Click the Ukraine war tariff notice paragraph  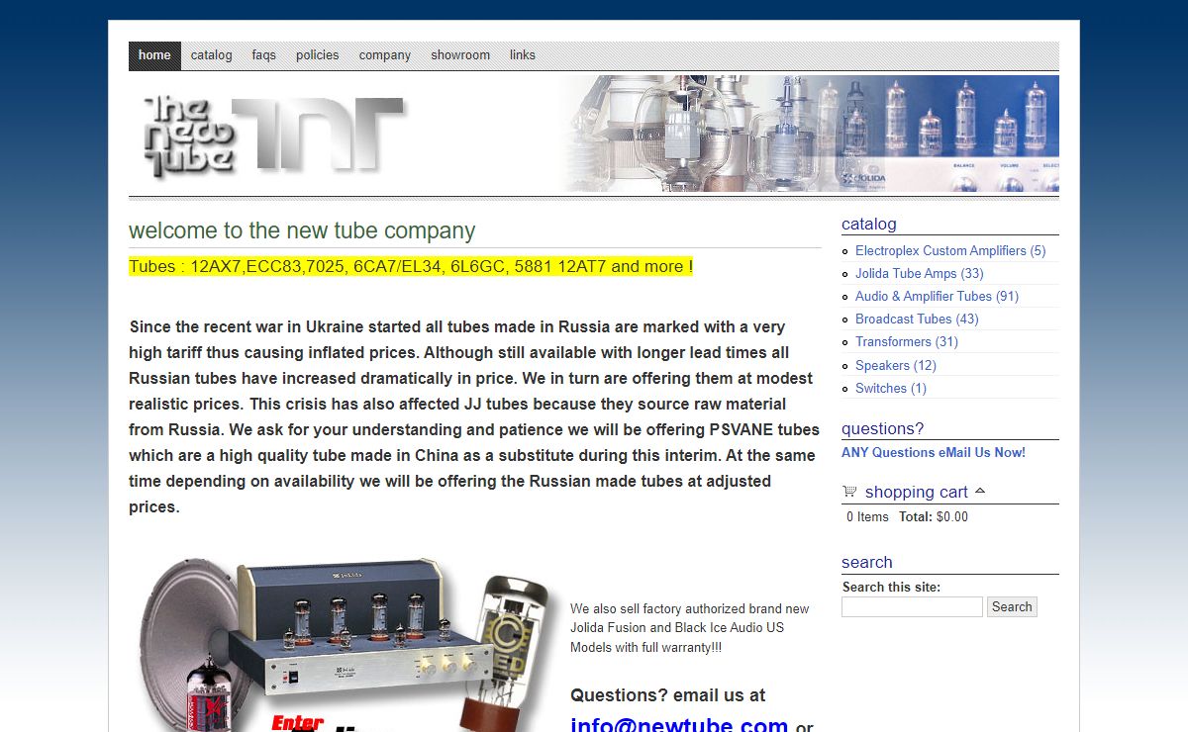(x=474, y=417)
